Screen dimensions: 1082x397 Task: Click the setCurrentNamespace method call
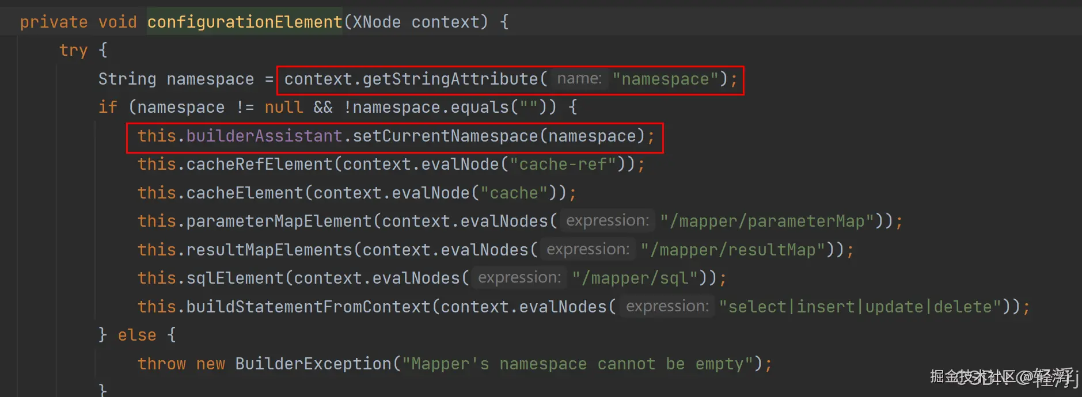pos(445,136)
